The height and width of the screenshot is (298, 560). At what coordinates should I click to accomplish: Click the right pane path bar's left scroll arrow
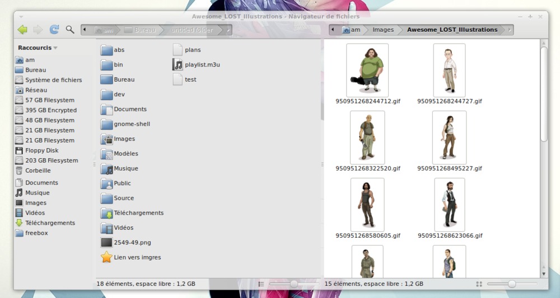point(333,30)
